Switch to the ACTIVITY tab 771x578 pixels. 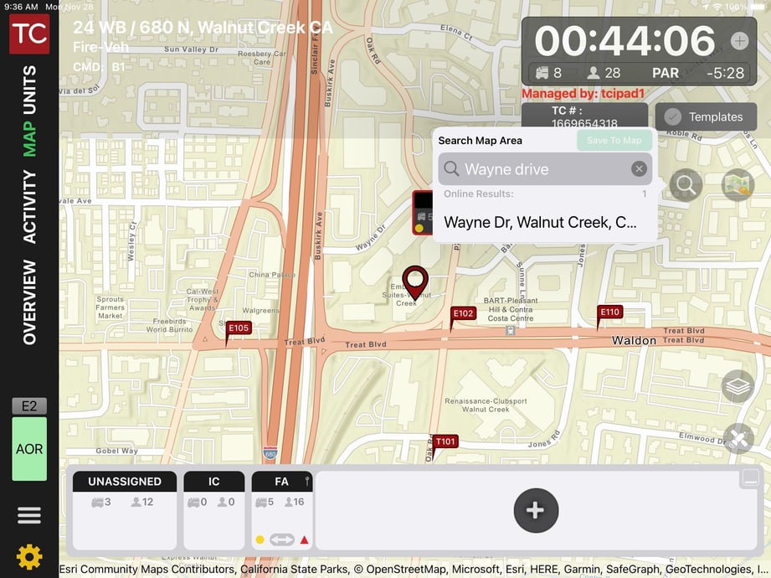[29, 206]
